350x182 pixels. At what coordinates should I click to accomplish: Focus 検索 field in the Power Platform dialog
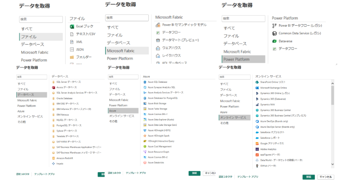(243, 19)
